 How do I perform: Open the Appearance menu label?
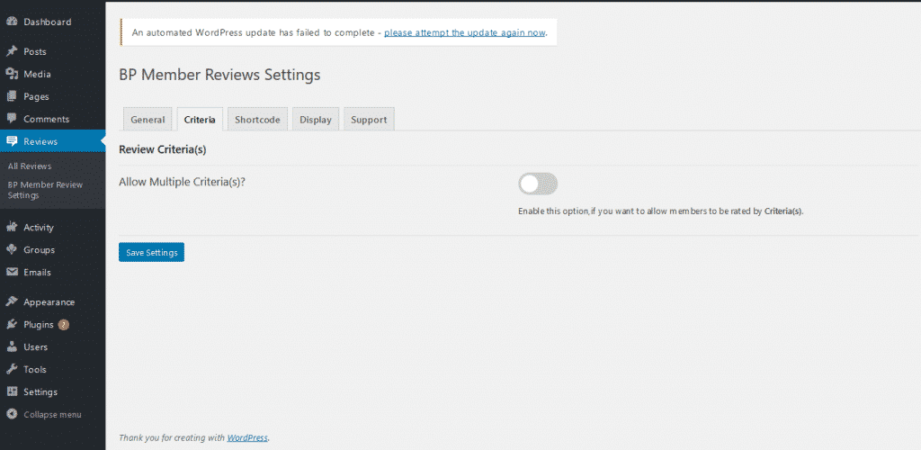click(x=49, y=302)
